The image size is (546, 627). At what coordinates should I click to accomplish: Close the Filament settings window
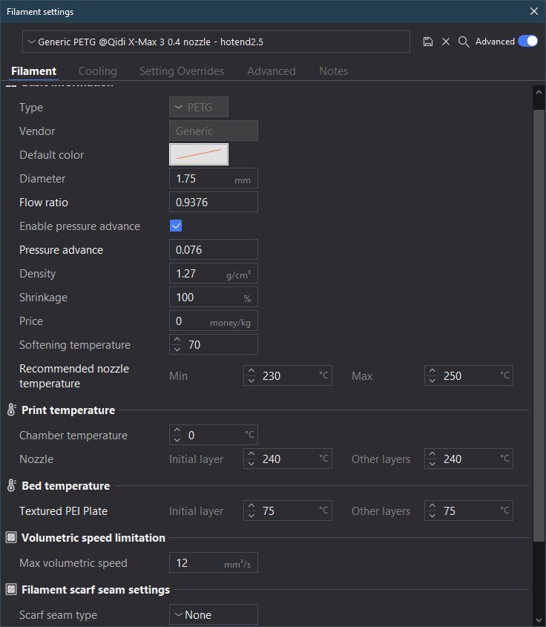click(x=534, y=12)
